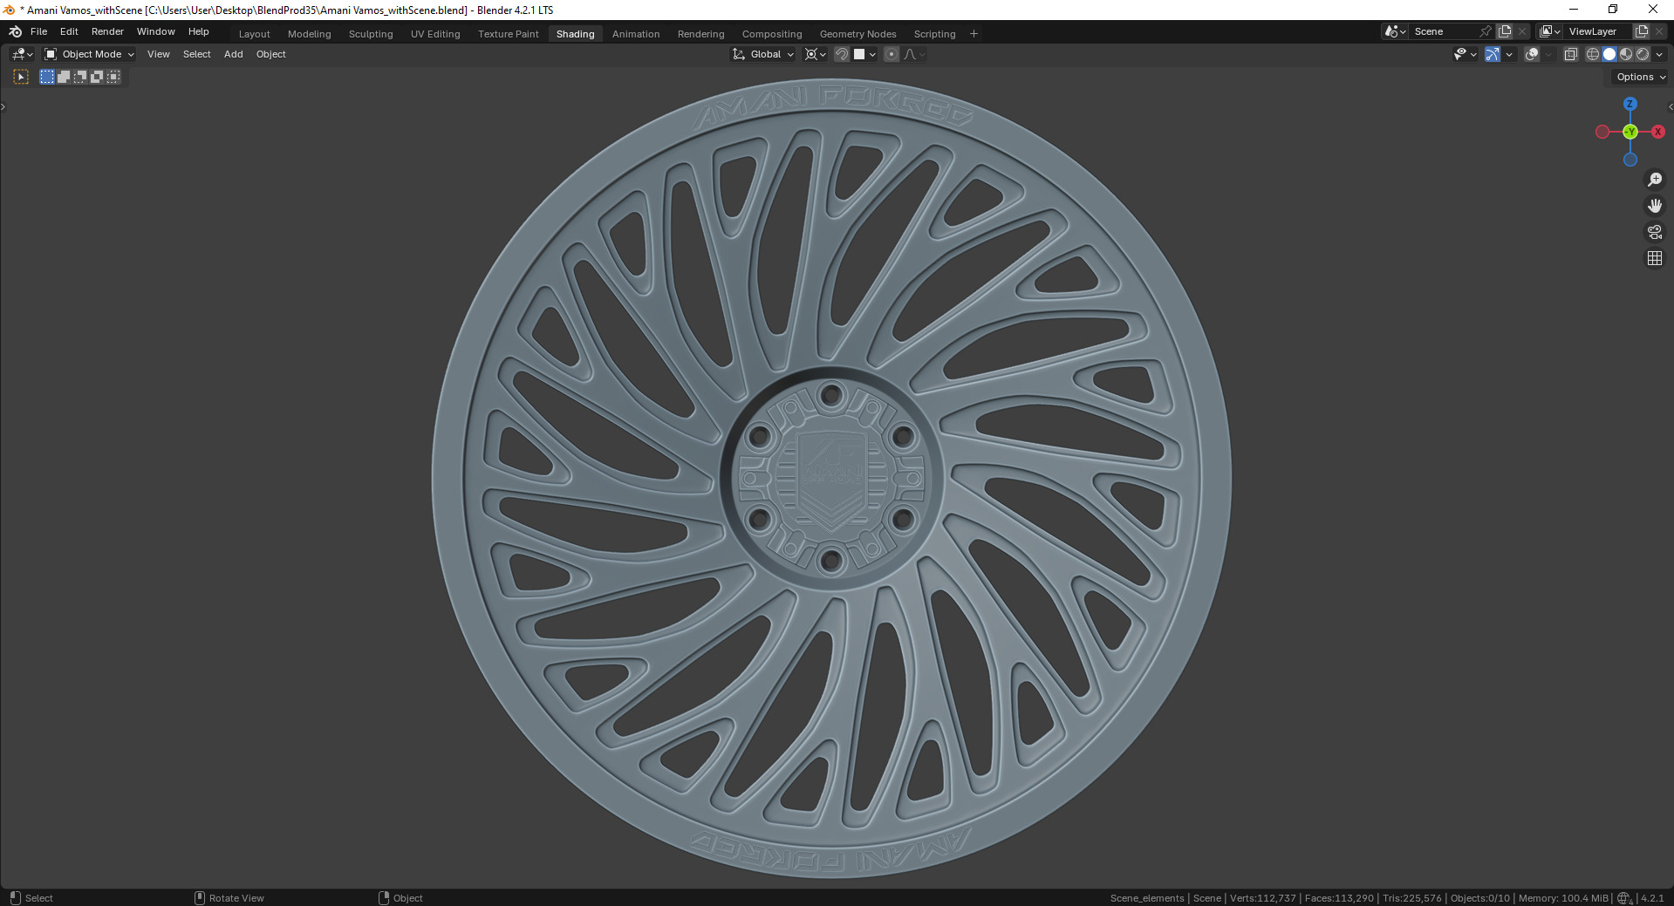Open the Render menu
The width and height of the screenshot is (1674, 906).
coord(107,31)
